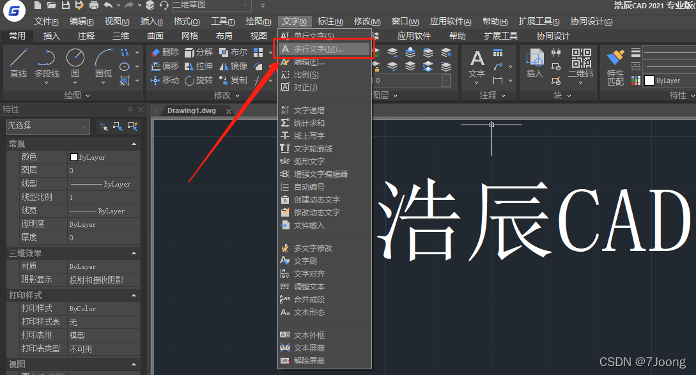Click the 删除 erase tool
The height and width of the screenshot is (375, 696).
click(165, 52)
